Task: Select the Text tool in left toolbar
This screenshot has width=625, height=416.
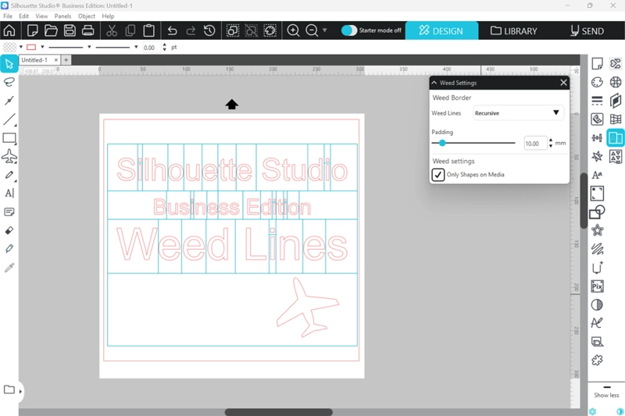Action: (9, 193)
